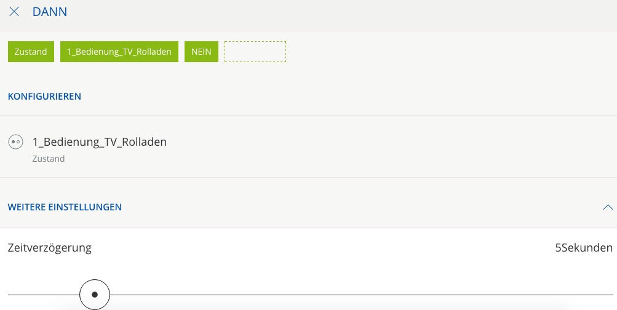Open the 1_Bedienung_TV_Rolladen device list entry
Image resolution: width=617 pixels, height=310 pixels.
100,142
